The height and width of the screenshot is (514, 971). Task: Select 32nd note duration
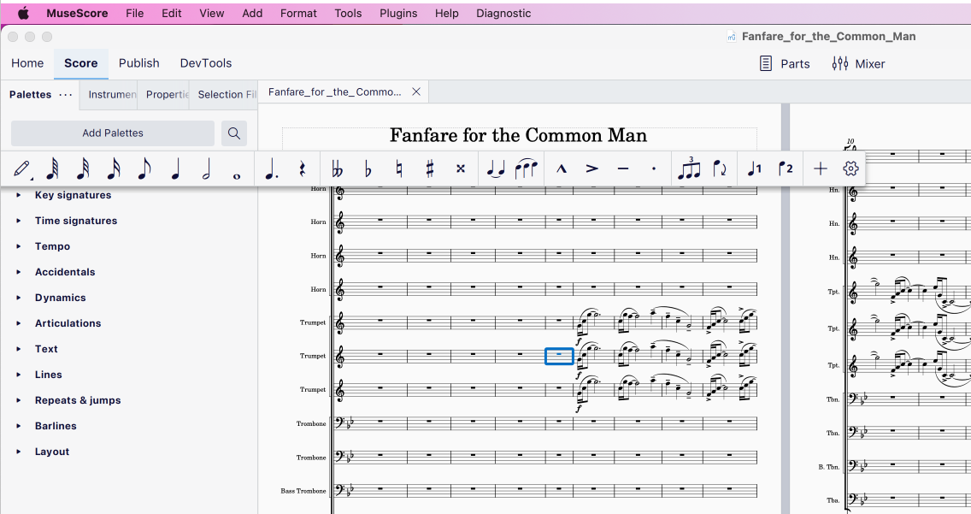pyautogui.click(x=83, y=168)
